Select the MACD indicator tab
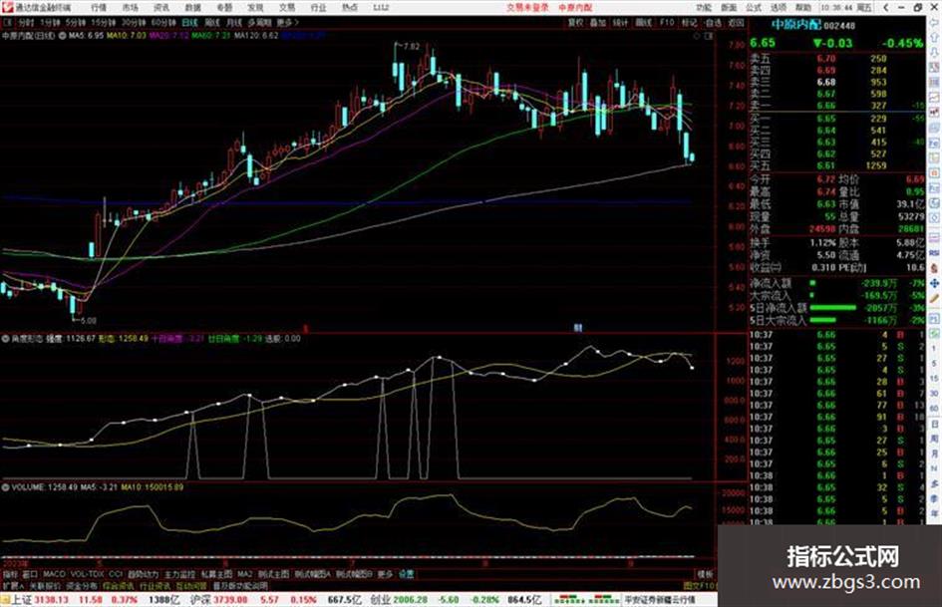 point(54,574)
